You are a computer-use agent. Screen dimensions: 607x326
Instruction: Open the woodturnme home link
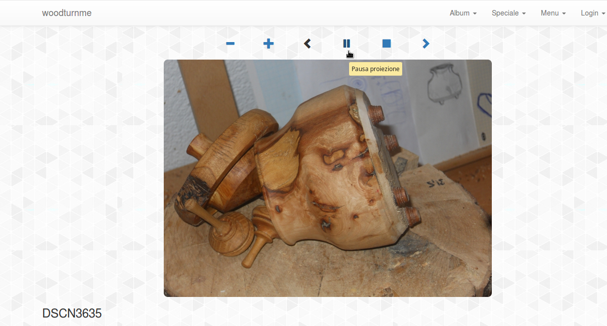coord(67,13)
